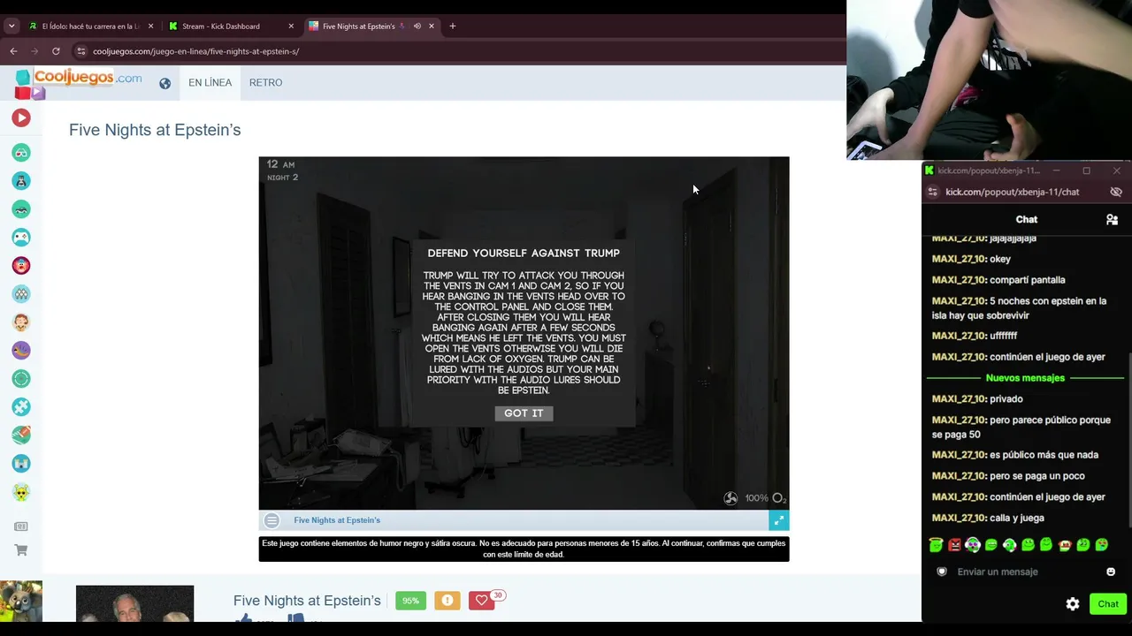Add the game to favorites with heart
The height and width of the screenshot is (636, 1132).
[481, 601]
